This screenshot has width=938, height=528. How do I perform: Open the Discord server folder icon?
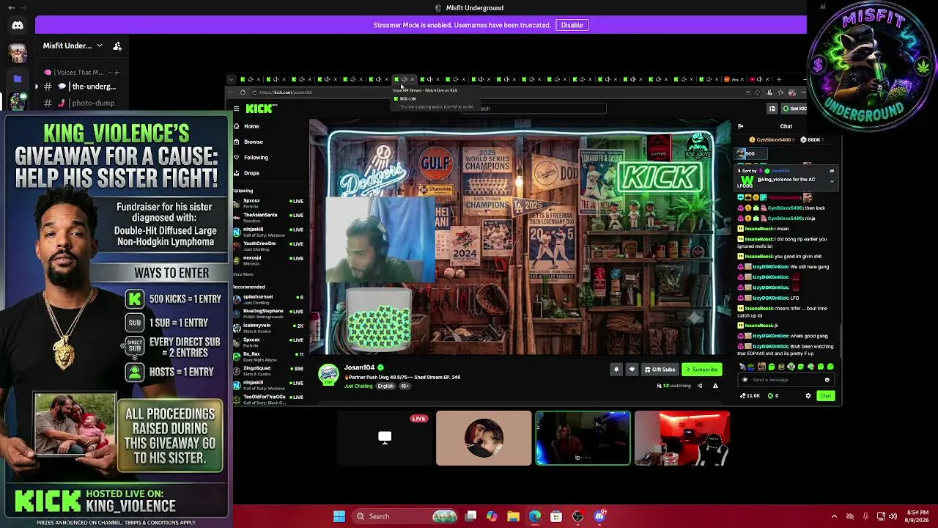click(18, 78)
